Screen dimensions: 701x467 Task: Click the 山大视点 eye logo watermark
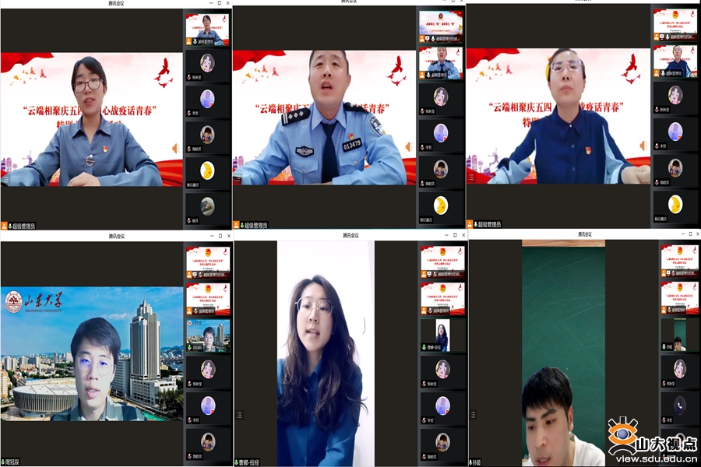[x=622, y=436]
